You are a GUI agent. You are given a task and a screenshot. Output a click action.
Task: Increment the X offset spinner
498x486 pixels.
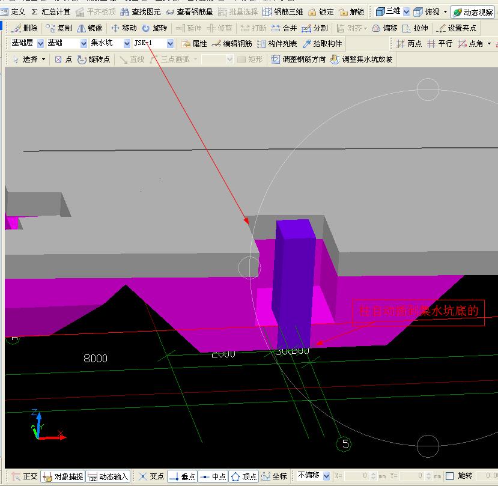click(x=373, y=474)
